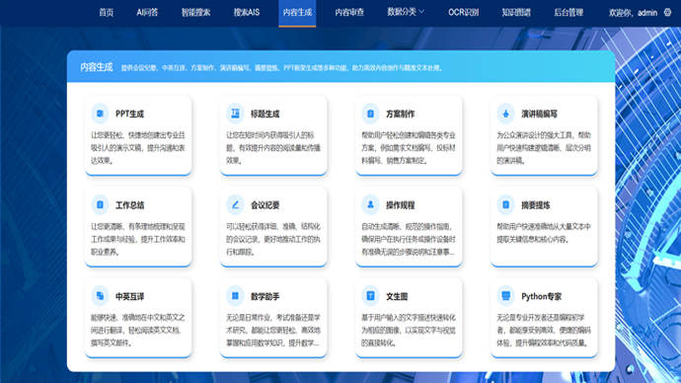681x383 pixels.
Task: Open the 数学助手 title link
Action: (265, 296)
